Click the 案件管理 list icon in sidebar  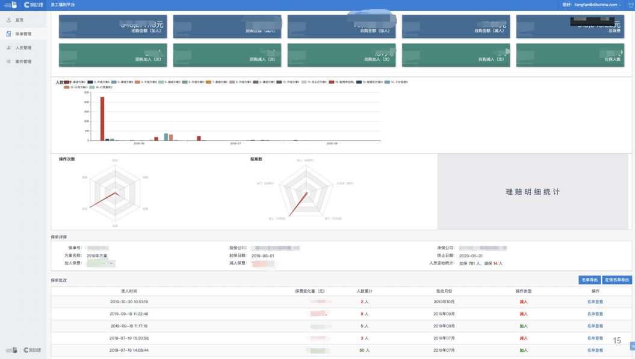(9, 61)
